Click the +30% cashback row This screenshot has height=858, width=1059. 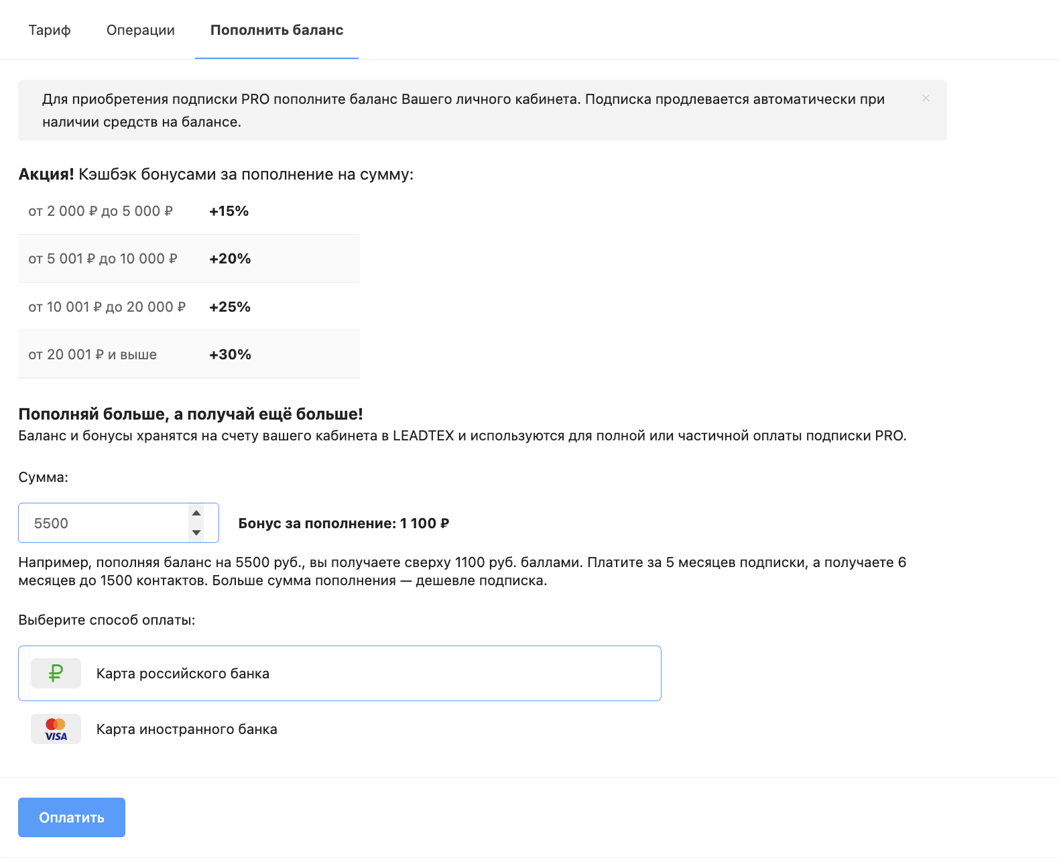pyautogui.click(x=188, y=355)
